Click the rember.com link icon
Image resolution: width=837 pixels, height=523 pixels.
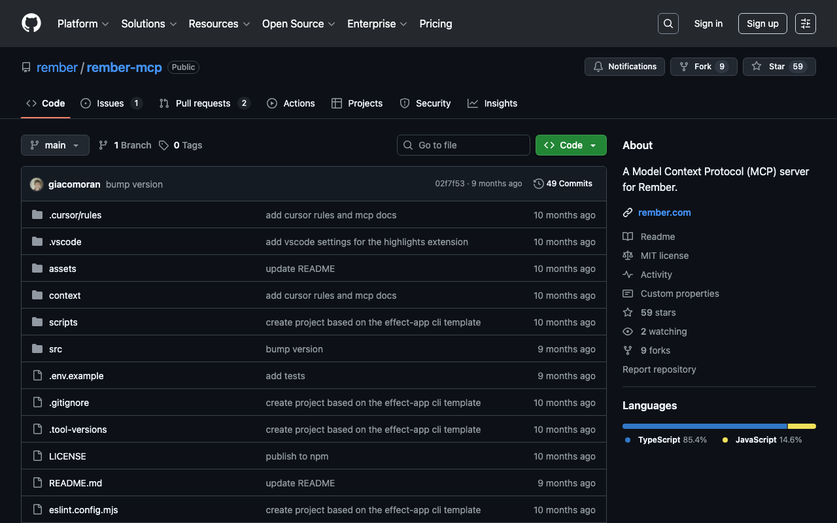(x=628, y=212)
